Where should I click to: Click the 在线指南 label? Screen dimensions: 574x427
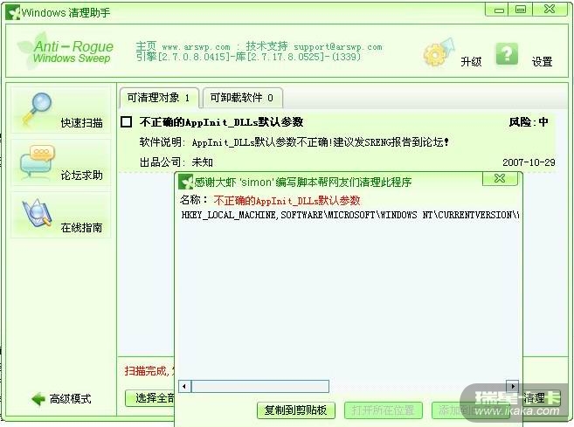tap(81, 228)
